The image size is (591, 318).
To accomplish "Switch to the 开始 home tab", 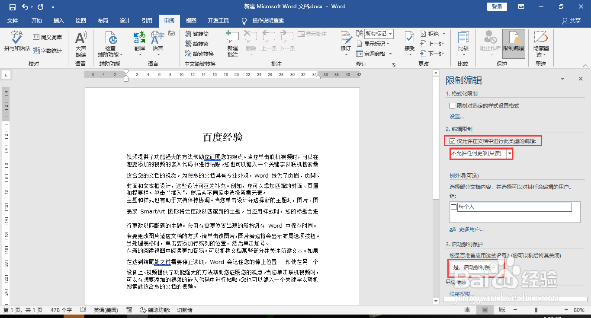I will click(x=37, y=20).
